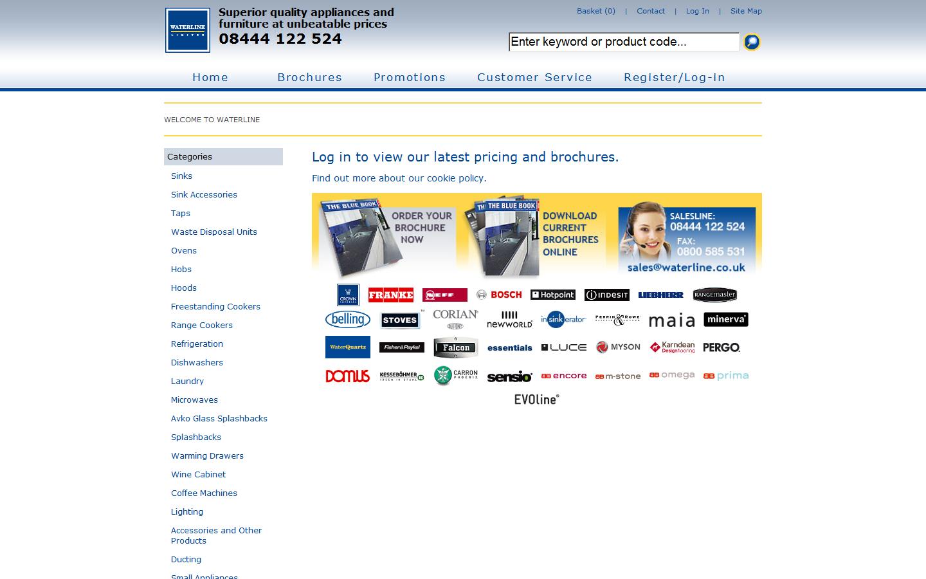Switch to the Brochures section
Viewport: 926px width, 579px height.
(x=309, y=77)
